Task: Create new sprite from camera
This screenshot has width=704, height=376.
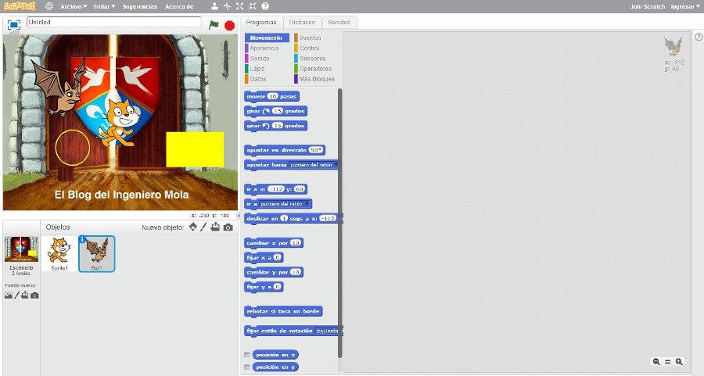Action: point(228,227)
